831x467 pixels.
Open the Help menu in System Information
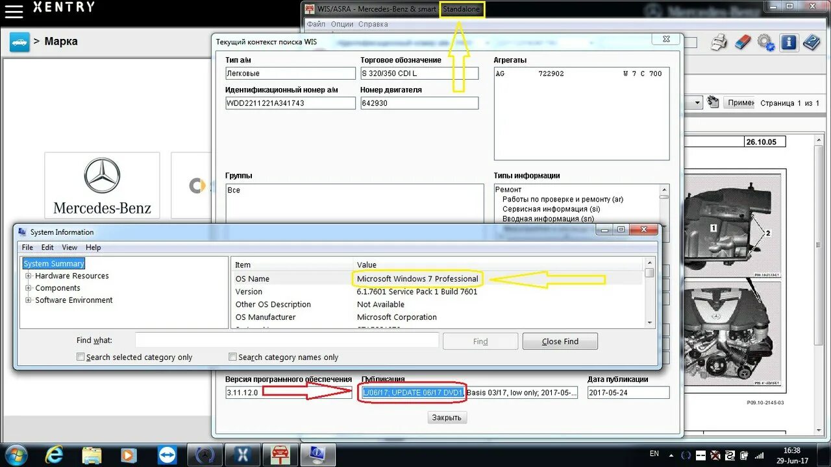point(93,247)
